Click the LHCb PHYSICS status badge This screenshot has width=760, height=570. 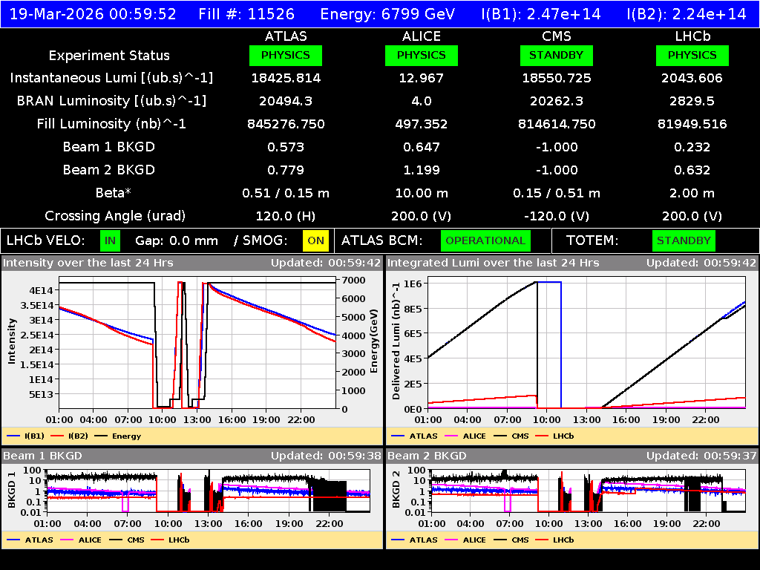pyautogui.click(x=692, y=55)
